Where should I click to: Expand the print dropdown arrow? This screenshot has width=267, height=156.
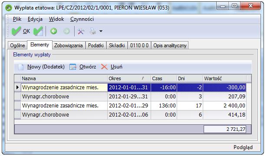(x=101, y=31)
